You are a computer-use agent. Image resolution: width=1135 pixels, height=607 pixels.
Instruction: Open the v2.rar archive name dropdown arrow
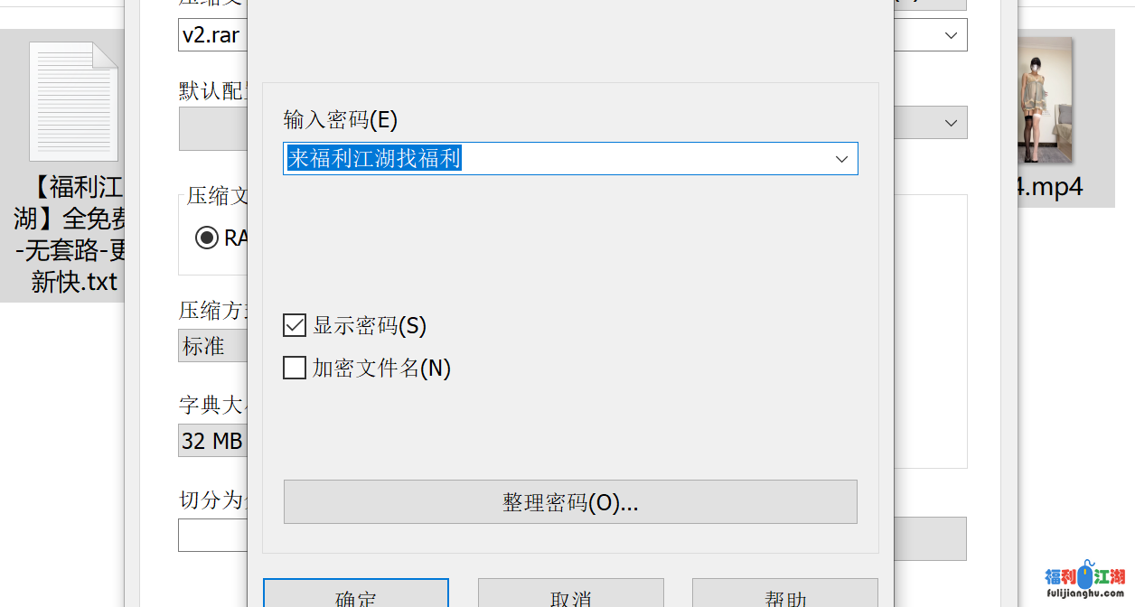click(951, 35)
